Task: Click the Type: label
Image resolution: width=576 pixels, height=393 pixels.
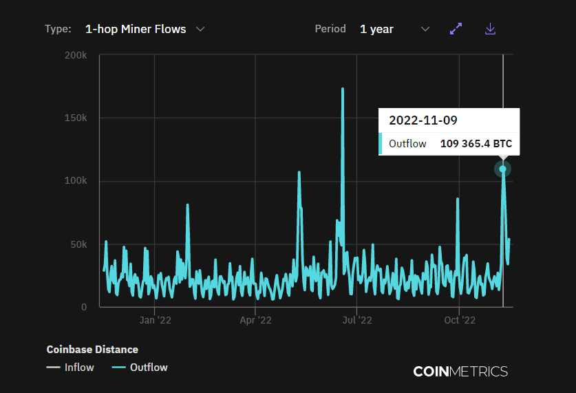Action: [58, 29]
